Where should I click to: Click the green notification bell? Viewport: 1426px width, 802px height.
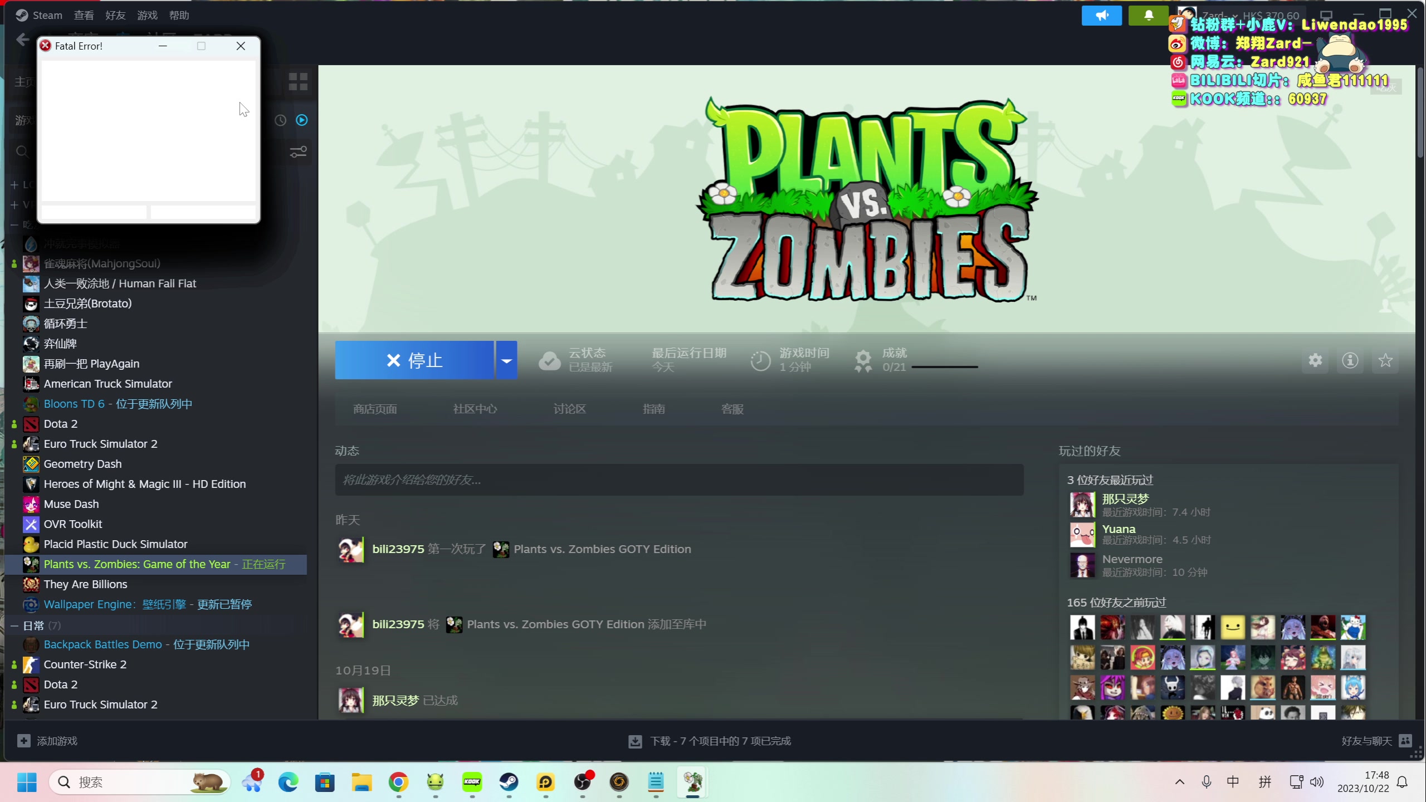pos(1148,16)
